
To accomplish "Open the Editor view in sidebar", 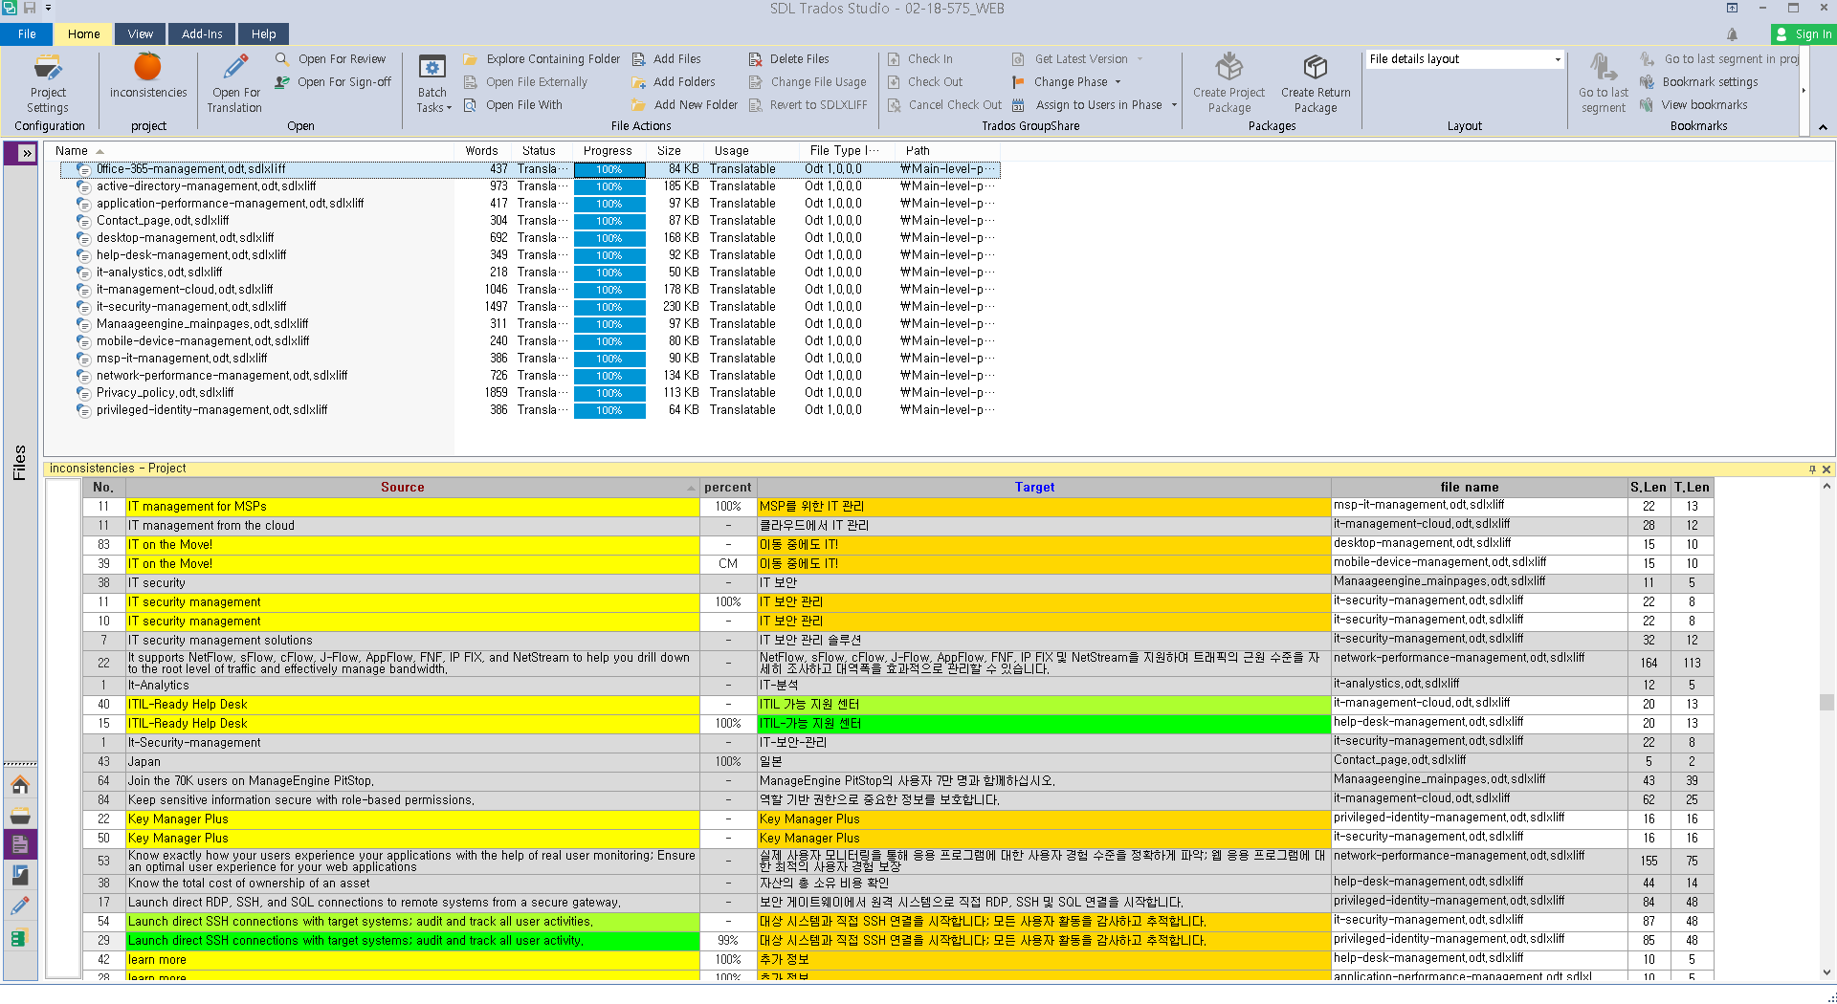I will coord(20,906).
